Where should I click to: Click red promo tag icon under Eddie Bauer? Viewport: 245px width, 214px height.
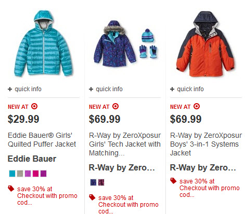click(x=11, y=189)
